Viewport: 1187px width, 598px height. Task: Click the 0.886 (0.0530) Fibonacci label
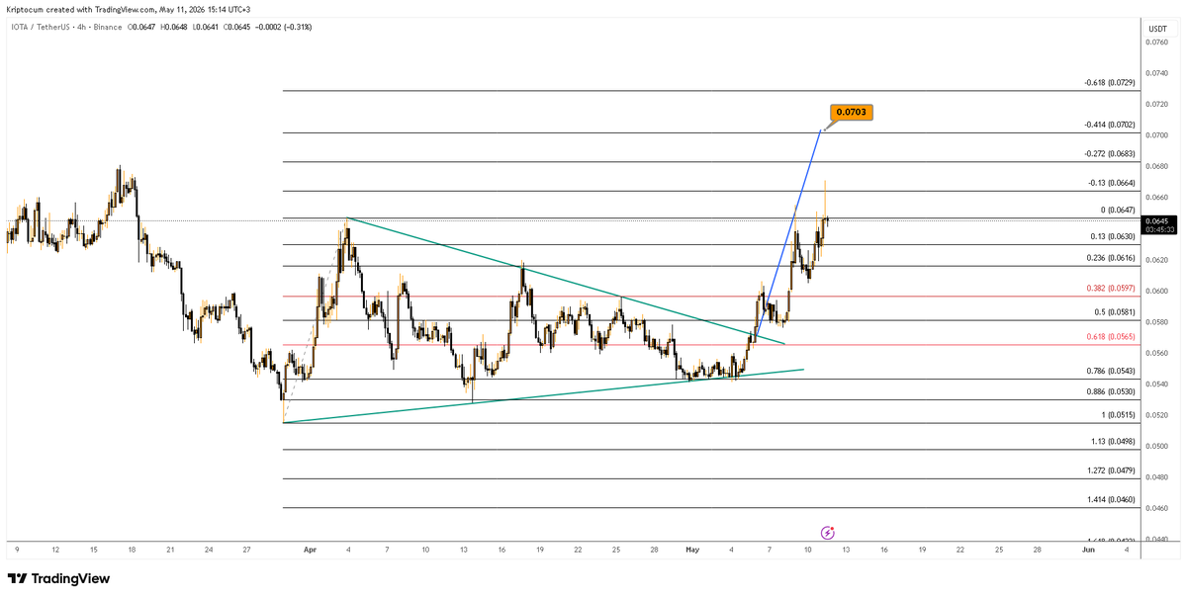click(x=1111, y=392)
